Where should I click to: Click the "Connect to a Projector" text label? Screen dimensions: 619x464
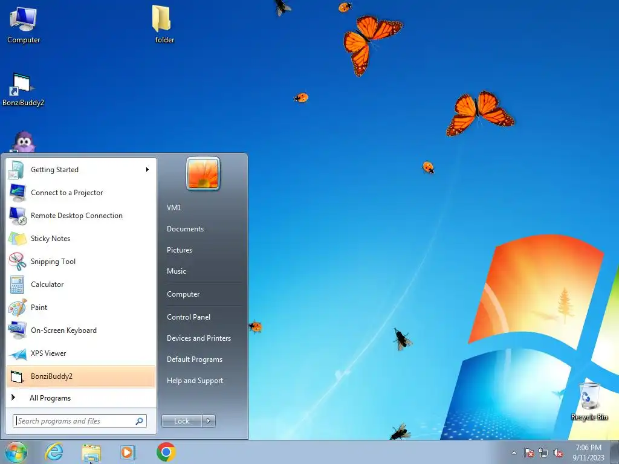click(66, 193)
